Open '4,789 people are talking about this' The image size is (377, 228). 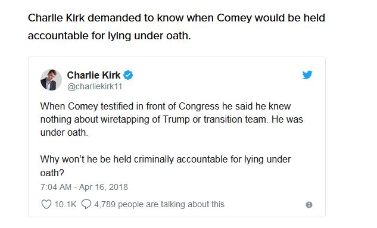point(159,204)
